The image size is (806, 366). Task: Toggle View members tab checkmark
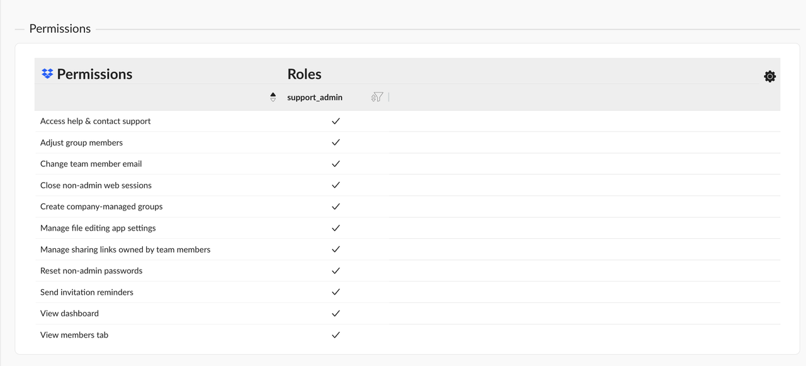(x=336, y=335)
